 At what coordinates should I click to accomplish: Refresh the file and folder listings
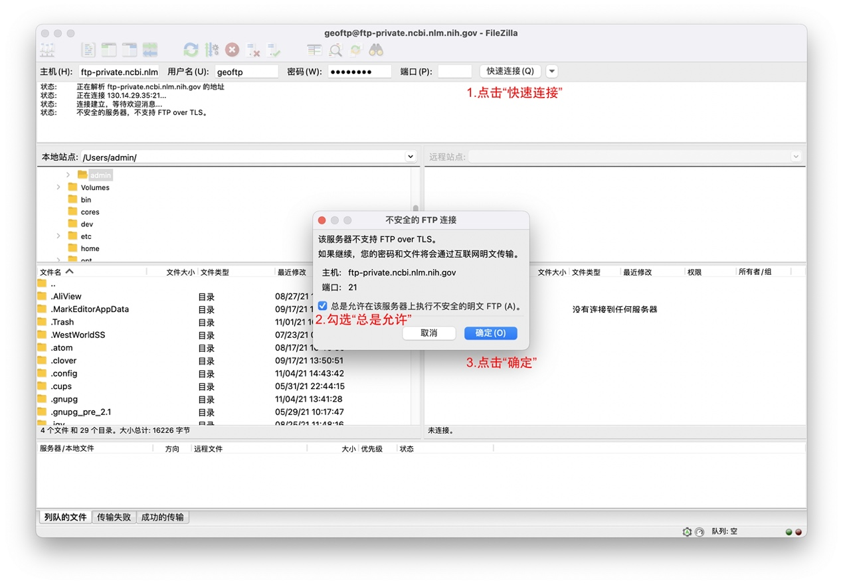[x=191, y=49]
